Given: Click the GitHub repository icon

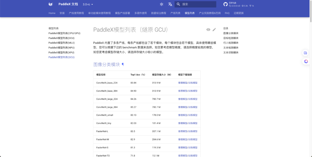Looking at the screenshot, I should 225,4.
